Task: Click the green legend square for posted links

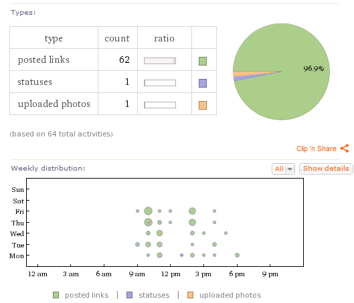Action: coord(56,295)
